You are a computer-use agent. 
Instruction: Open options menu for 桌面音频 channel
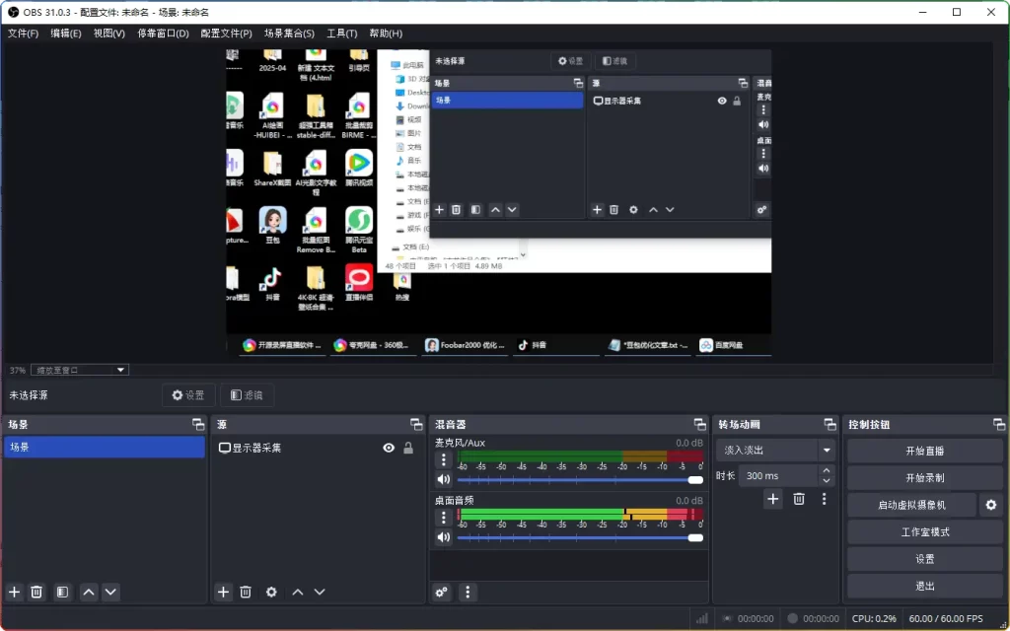[x=444, y=517]
